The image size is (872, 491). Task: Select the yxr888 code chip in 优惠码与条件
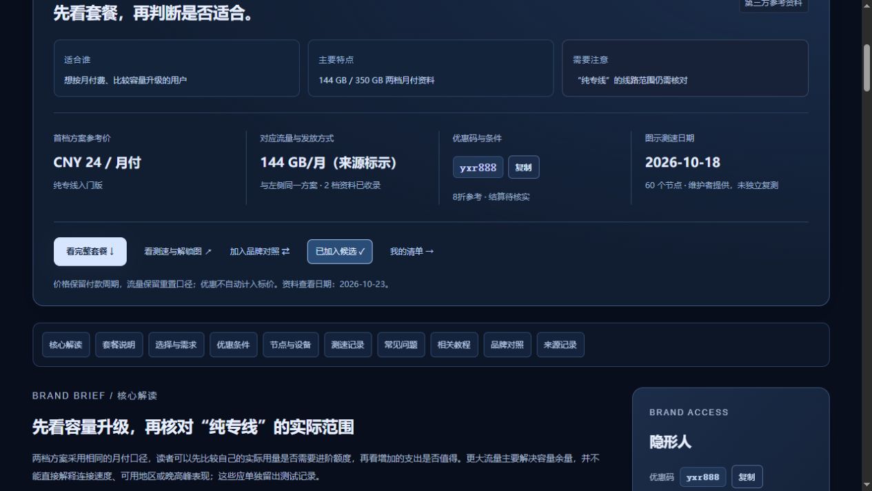pyautogui.click(x=478, y=168)
